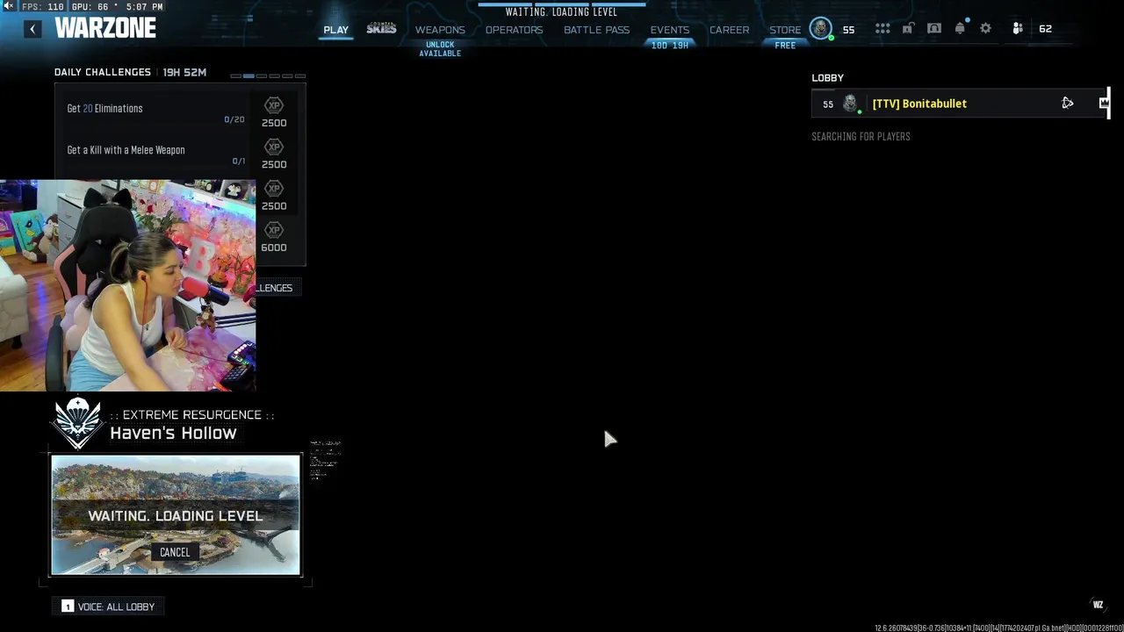
Task: Click the WZ logo in the bottom corner
Action: [x=1098, y=605]
